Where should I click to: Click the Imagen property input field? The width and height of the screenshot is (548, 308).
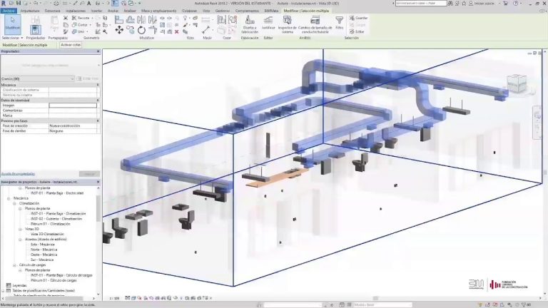point(73,106)
